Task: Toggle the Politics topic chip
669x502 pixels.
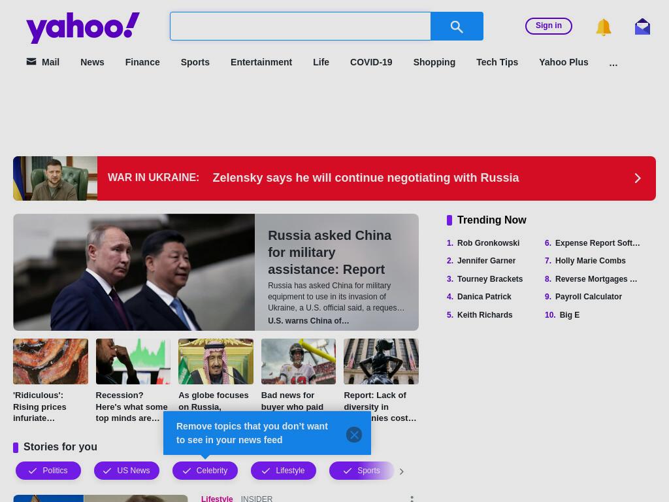Action: 48,471
